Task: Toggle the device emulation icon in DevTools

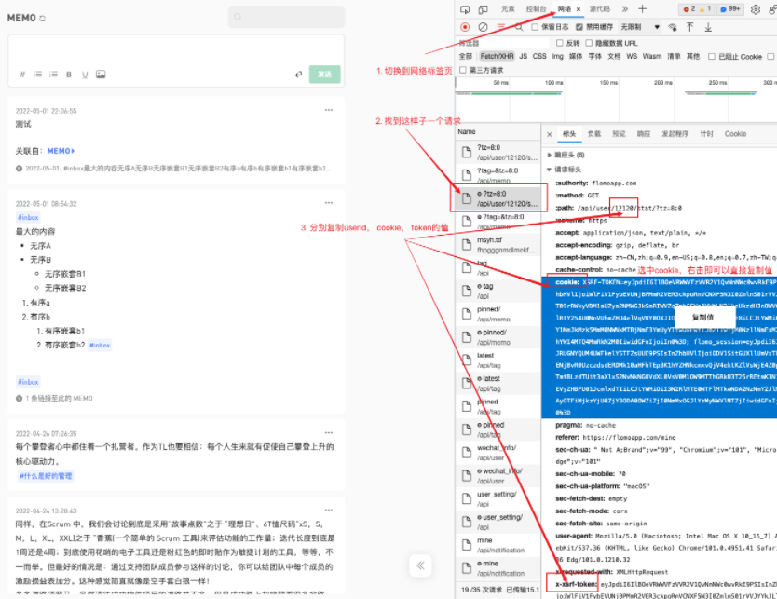Action: 481,7
